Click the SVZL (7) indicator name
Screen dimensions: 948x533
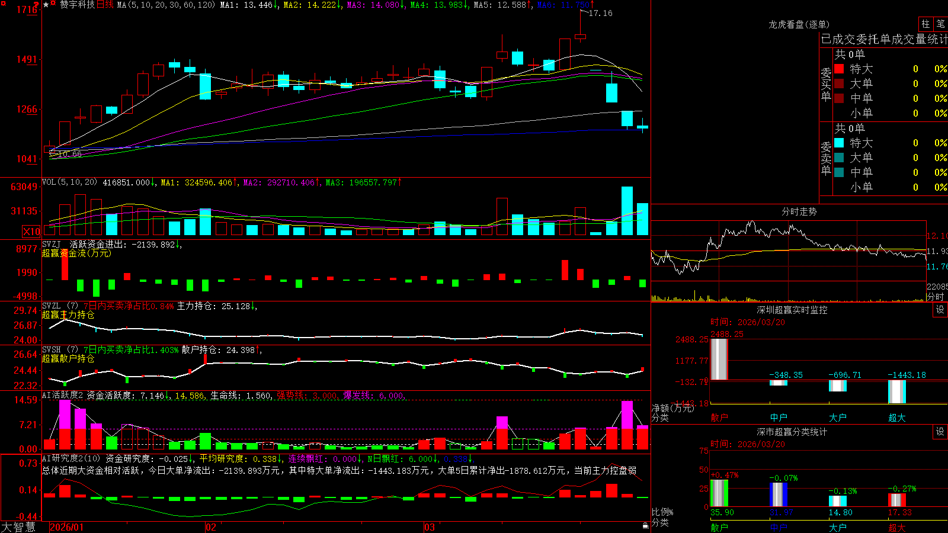(x=60, y=306)
